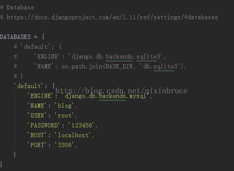Click the opening brace after DATABASES =
This screenshot has width=234, height=171.
(43, 37)
